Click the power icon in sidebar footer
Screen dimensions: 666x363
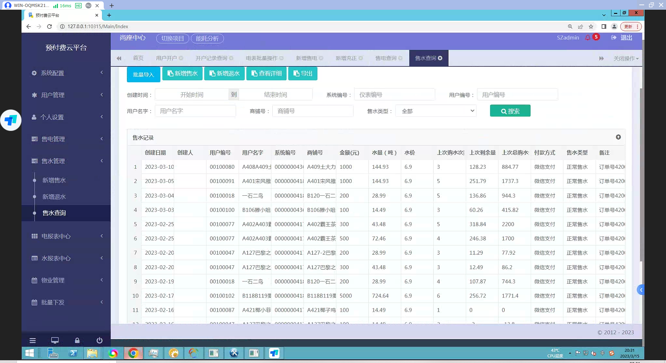[99, 340]
